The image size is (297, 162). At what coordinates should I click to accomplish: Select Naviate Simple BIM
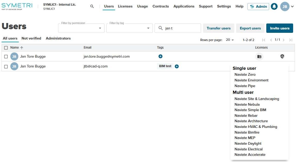point(250,110)
